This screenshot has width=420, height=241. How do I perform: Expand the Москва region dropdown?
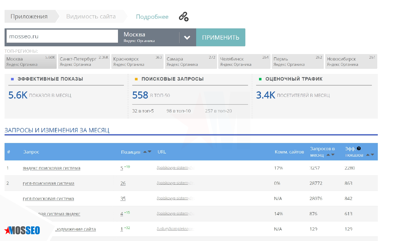187,37
